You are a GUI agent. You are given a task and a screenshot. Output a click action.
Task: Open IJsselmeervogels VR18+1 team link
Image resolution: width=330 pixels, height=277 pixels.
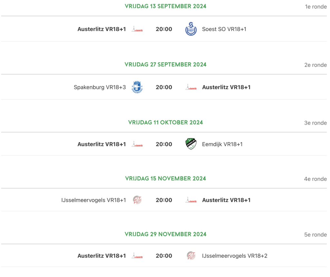pyautogui.click(x=93, y=200)
